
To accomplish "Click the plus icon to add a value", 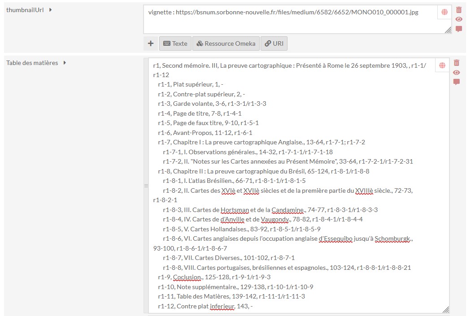I will pos(151,43).
